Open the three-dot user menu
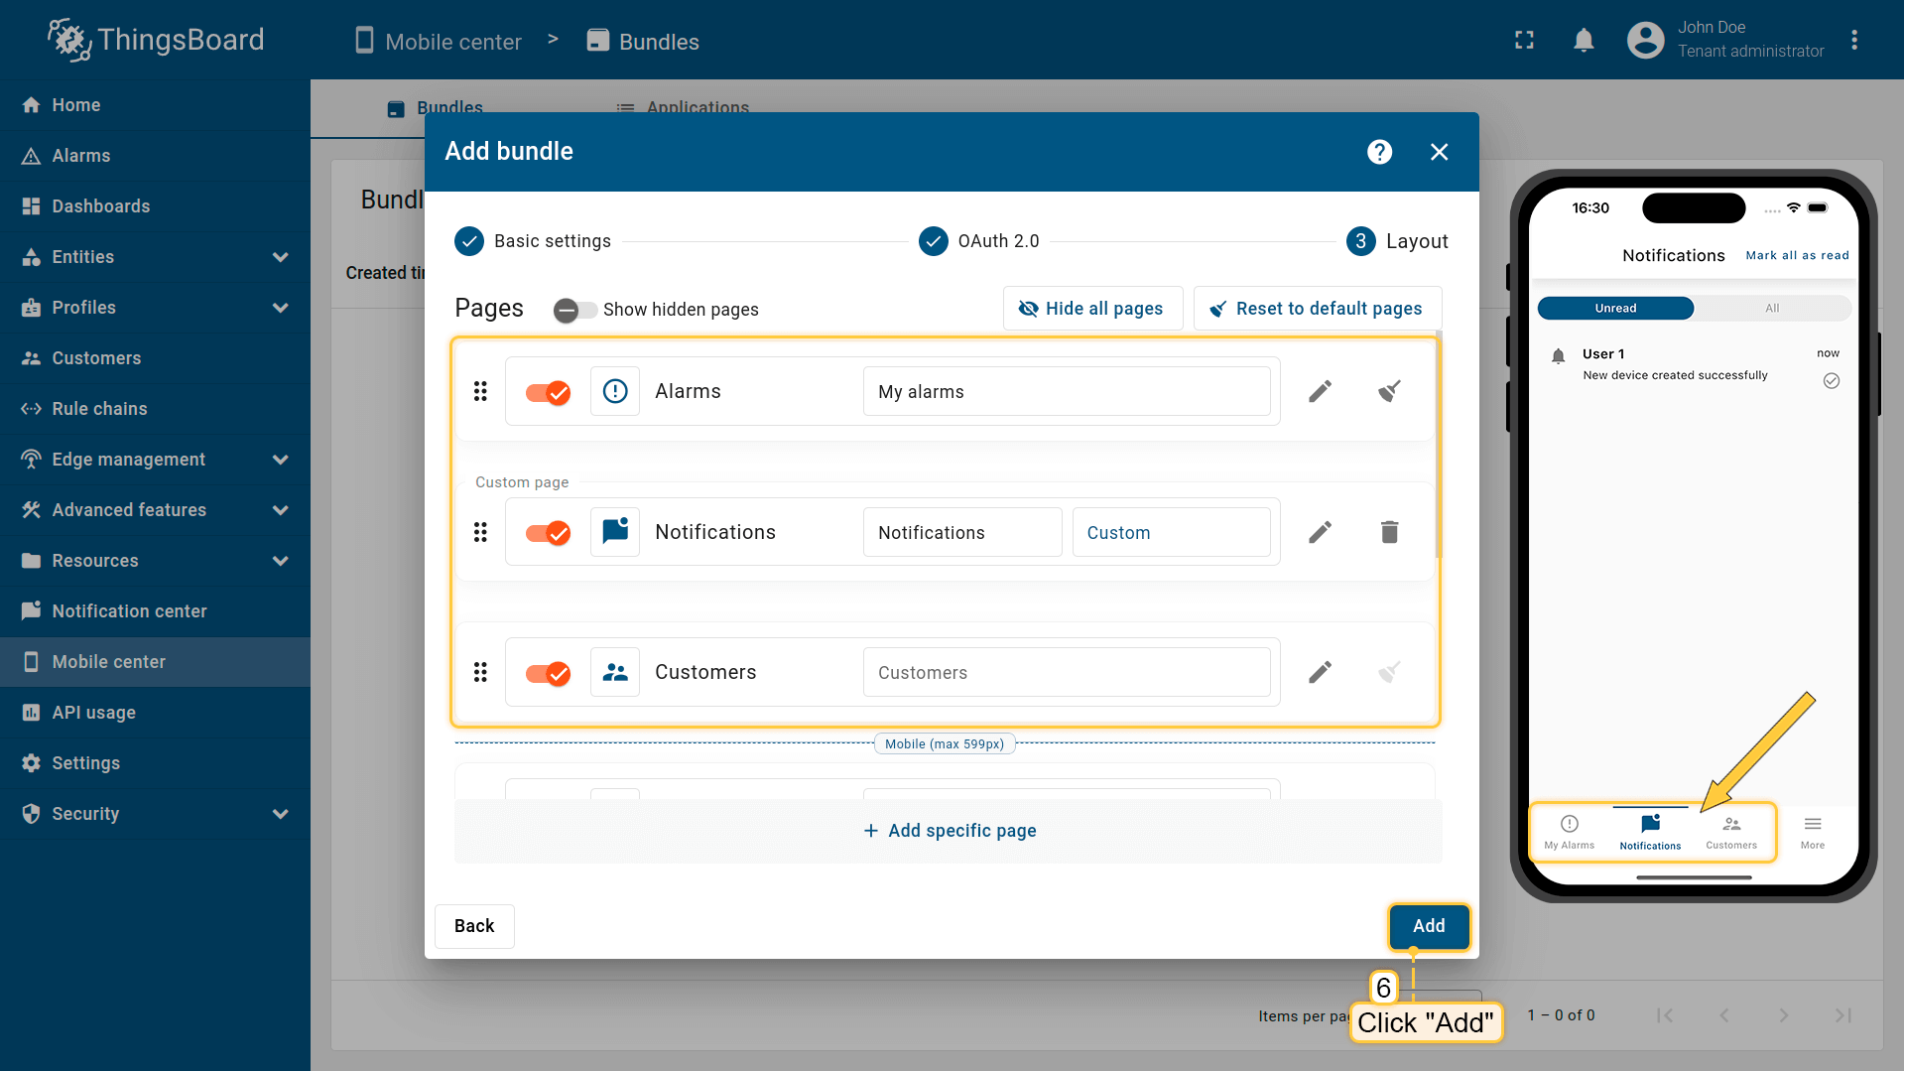Screen dimensions: 1905x1072 point(1853,41)
